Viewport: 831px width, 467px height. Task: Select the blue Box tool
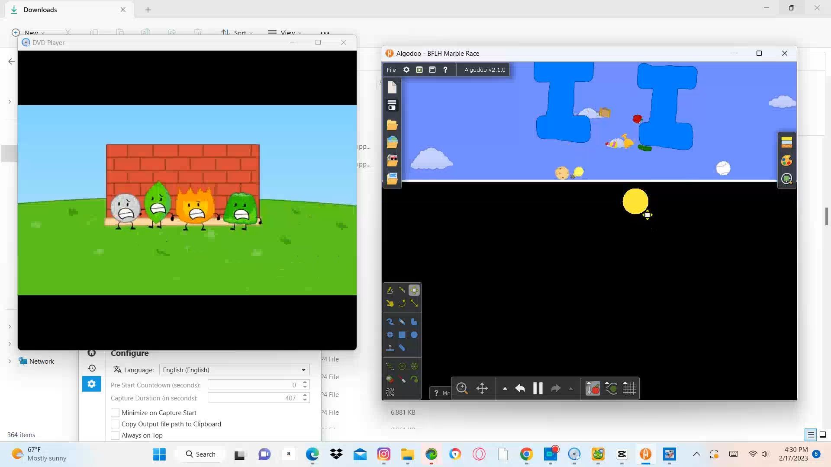pyautogui.click(x=402, y=335)
